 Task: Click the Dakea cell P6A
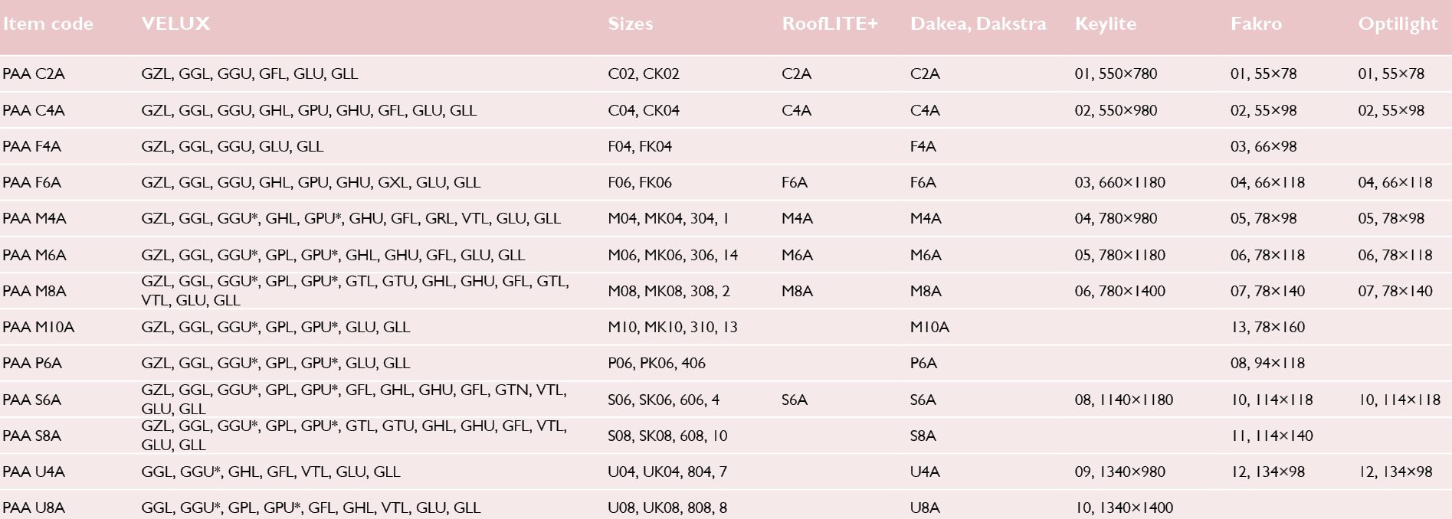tap(924, 364)
